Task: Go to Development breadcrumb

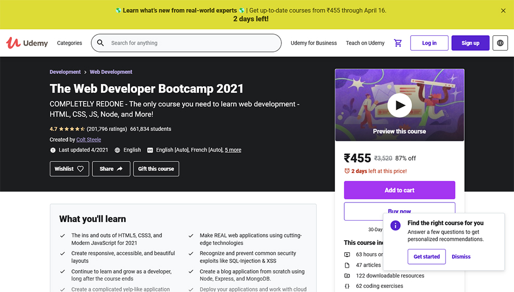Action: (x=65, y=72)
